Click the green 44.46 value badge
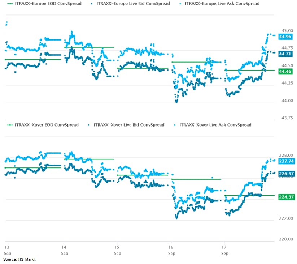The height and width of the screenshot is (264, 297). pyautogui.click(x=285, y=72)
